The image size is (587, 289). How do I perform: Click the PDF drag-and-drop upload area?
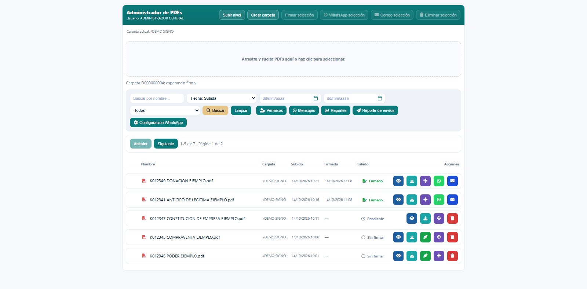pyautogui.click(x=293, y=59)
